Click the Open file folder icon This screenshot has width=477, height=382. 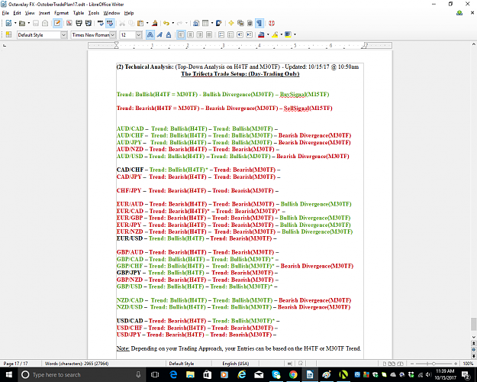pyautogui.click(x=22, y=23)
